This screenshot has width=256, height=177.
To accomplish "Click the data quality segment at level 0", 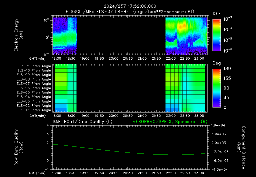I will tap(193, 161).
